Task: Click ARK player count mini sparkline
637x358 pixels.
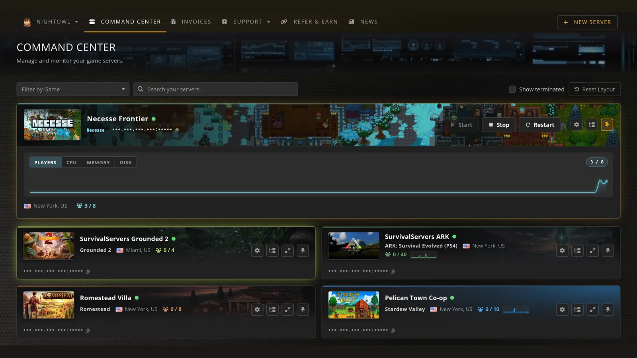Action: coord(423,255)
